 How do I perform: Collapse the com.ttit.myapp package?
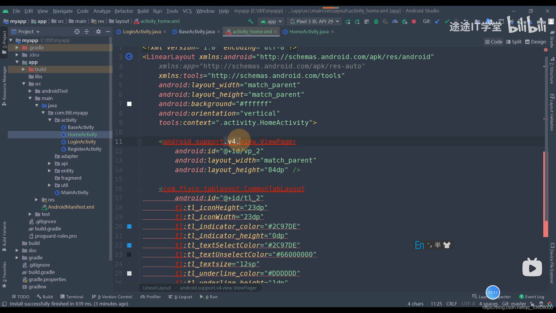[x=43, y=113]
